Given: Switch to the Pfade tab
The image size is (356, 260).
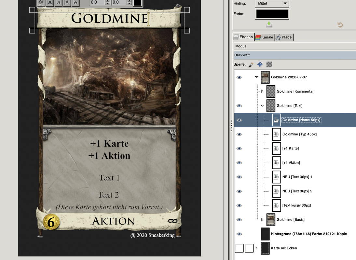Looking at the screenshot, I should pos(284,37).
